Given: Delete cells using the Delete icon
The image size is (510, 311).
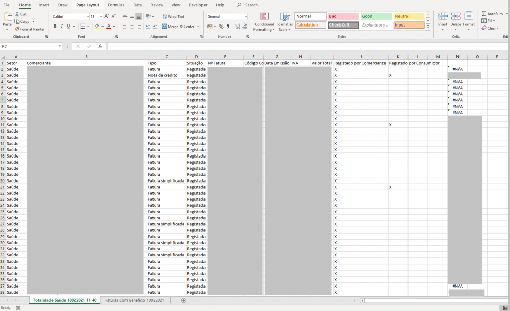Looking at the screenshot, I should click(x=455, y=16).
